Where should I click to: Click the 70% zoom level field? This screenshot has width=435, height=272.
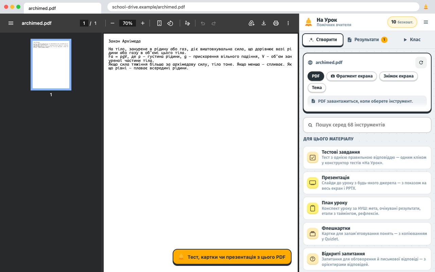pyautogui.click(x=128, y=23)
